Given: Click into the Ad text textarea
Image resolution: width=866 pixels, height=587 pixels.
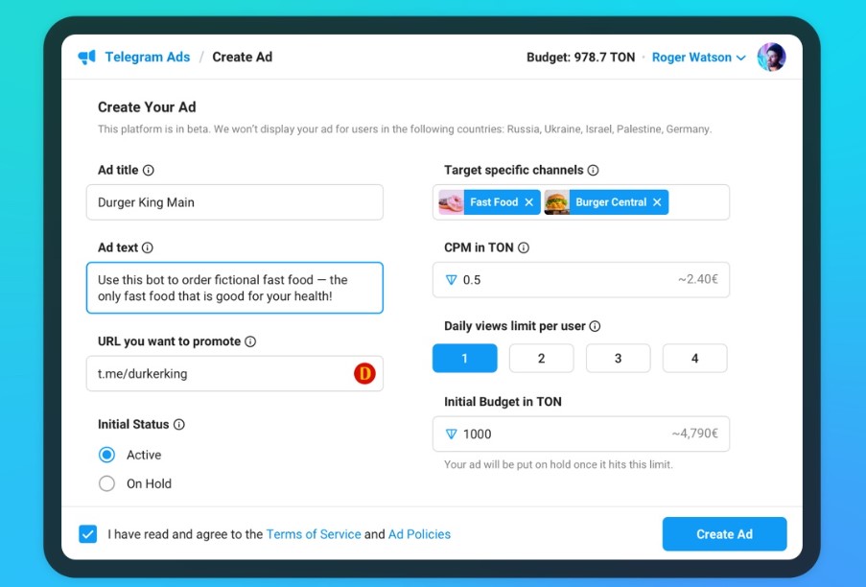Looking at the screenshot, I should [x=235, y=288].
